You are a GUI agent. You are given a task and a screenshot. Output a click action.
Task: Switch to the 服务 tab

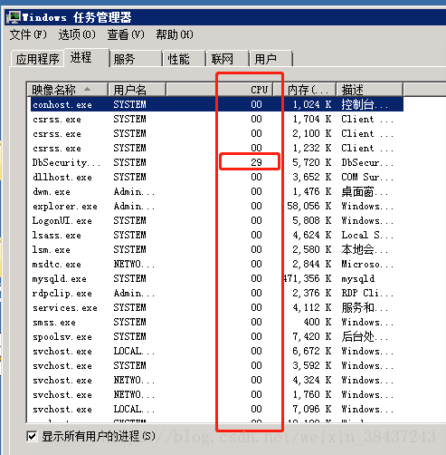136,59
